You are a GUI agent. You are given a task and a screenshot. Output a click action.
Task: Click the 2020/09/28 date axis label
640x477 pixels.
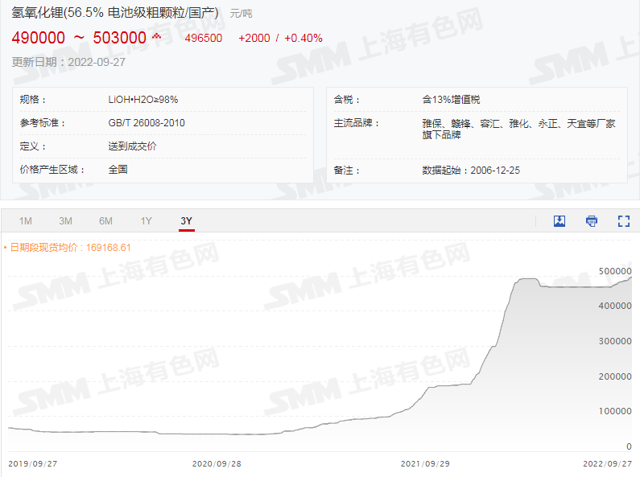[x=217, y=464]
